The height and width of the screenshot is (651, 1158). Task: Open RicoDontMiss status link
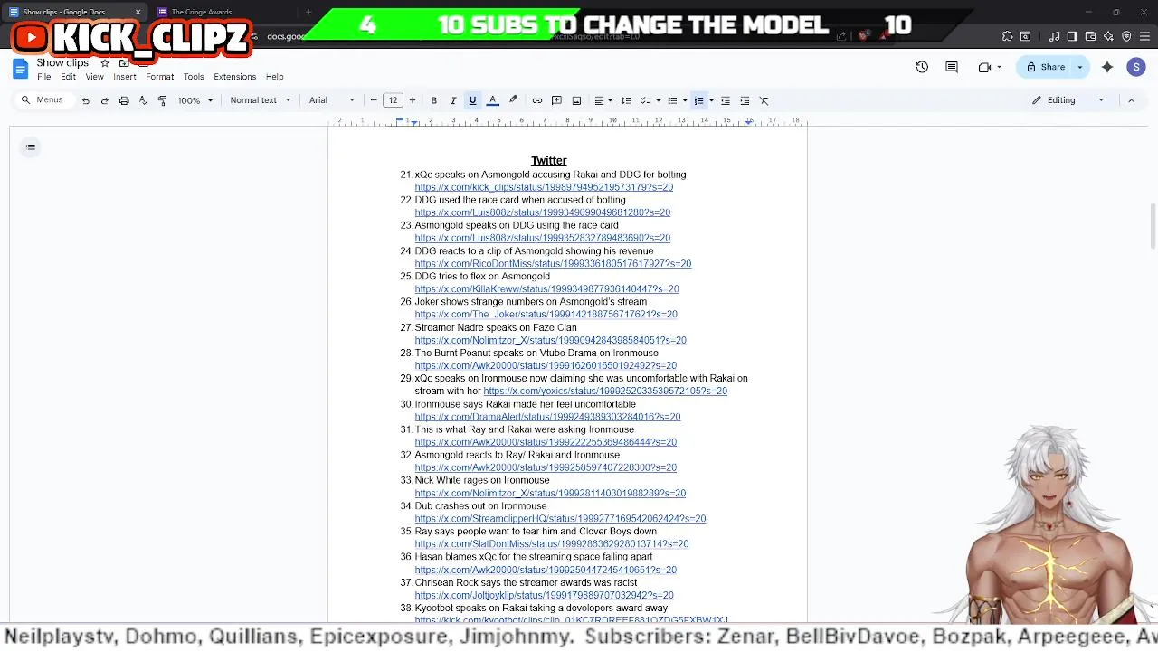[553, 264]
